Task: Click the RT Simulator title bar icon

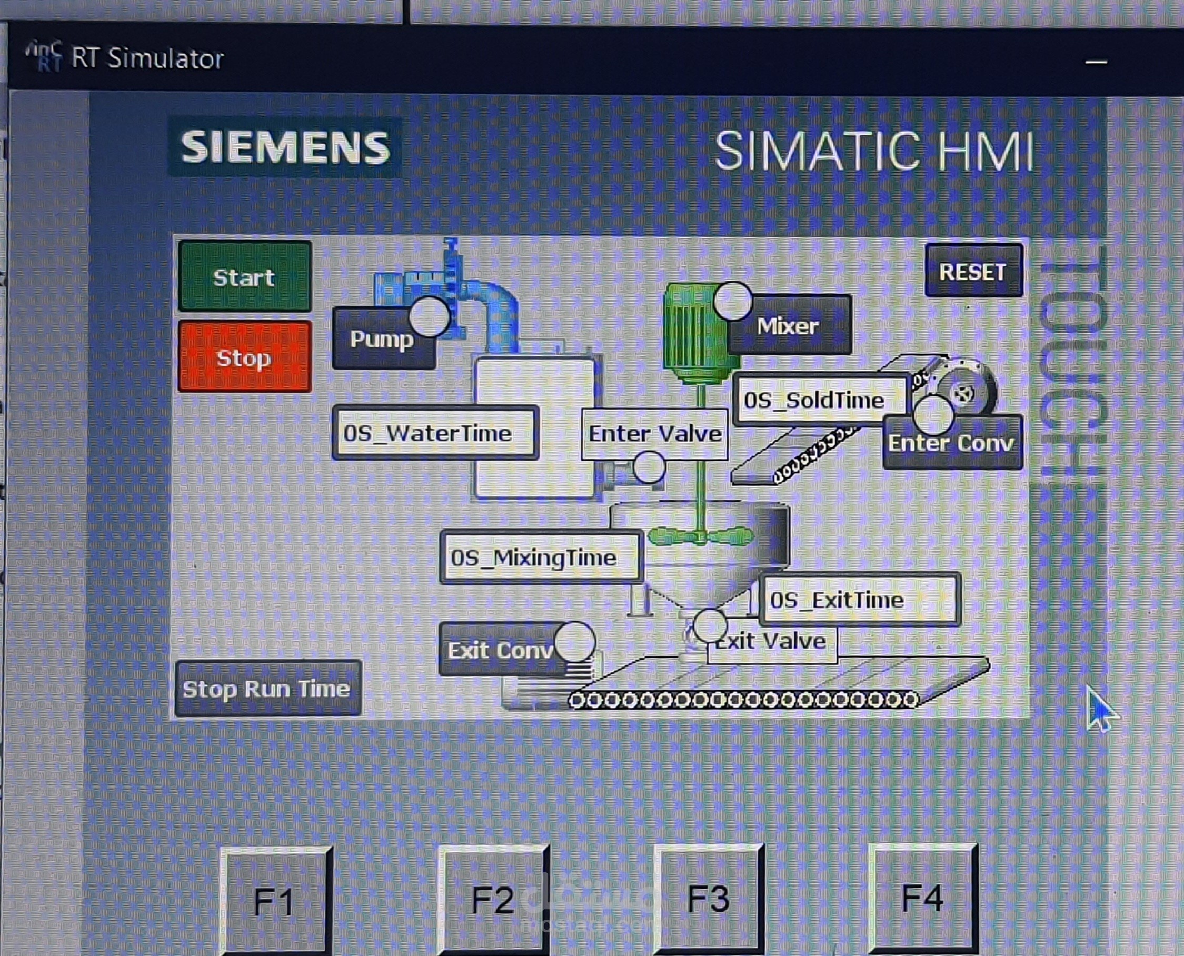Action: (44, 56)
